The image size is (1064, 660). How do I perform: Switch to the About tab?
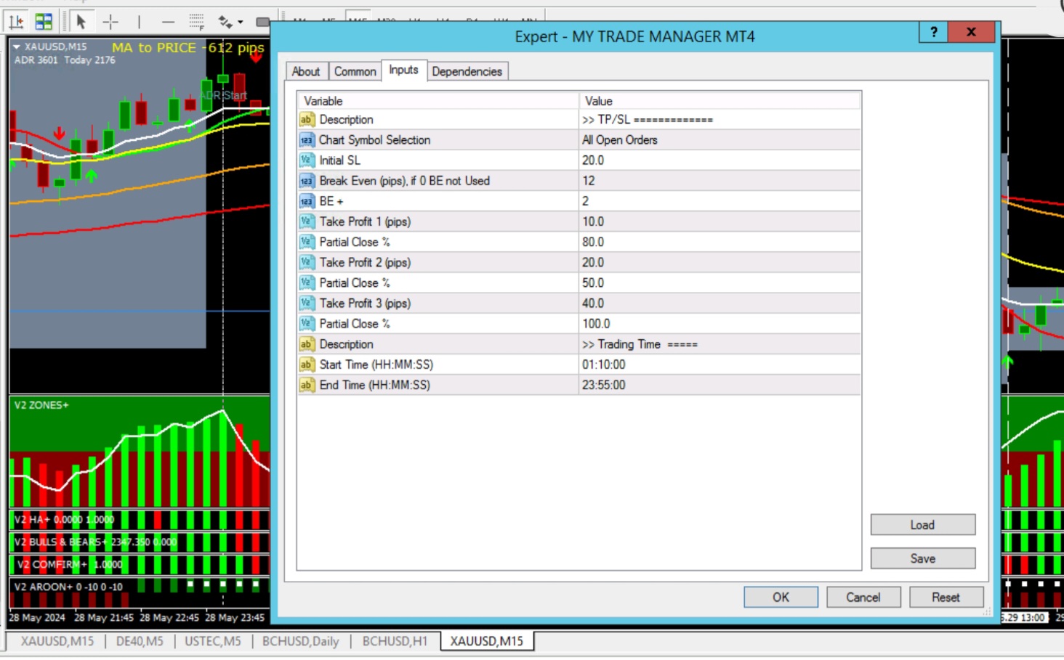306,71
